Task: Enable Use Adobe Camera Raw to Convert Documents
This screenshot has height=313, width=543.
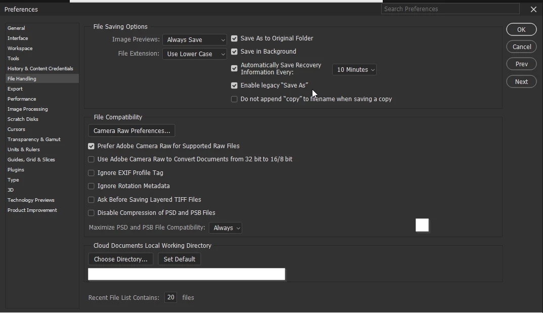Action: 91,159
